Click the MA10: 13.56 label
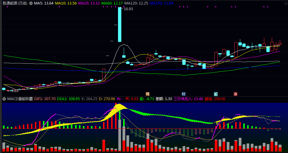Image resolution: width=288 pixels, height=153 pixels. click(66, 3)
